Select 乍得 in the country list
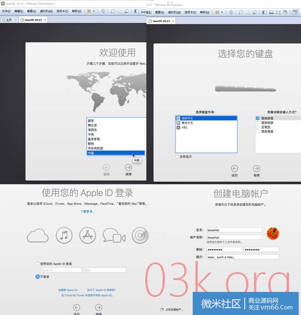 point(116,134)
